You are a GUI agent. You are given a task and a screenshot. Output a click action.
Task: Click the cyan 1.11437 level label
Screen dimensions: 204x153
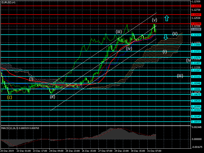coord(196,63)
